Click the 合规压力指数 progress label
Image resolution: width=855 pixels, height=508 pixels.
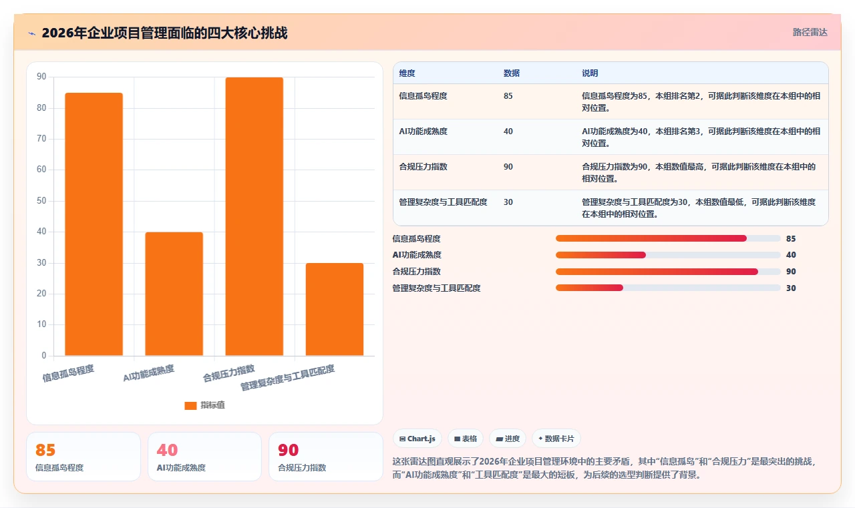click(x=417, y=272)
